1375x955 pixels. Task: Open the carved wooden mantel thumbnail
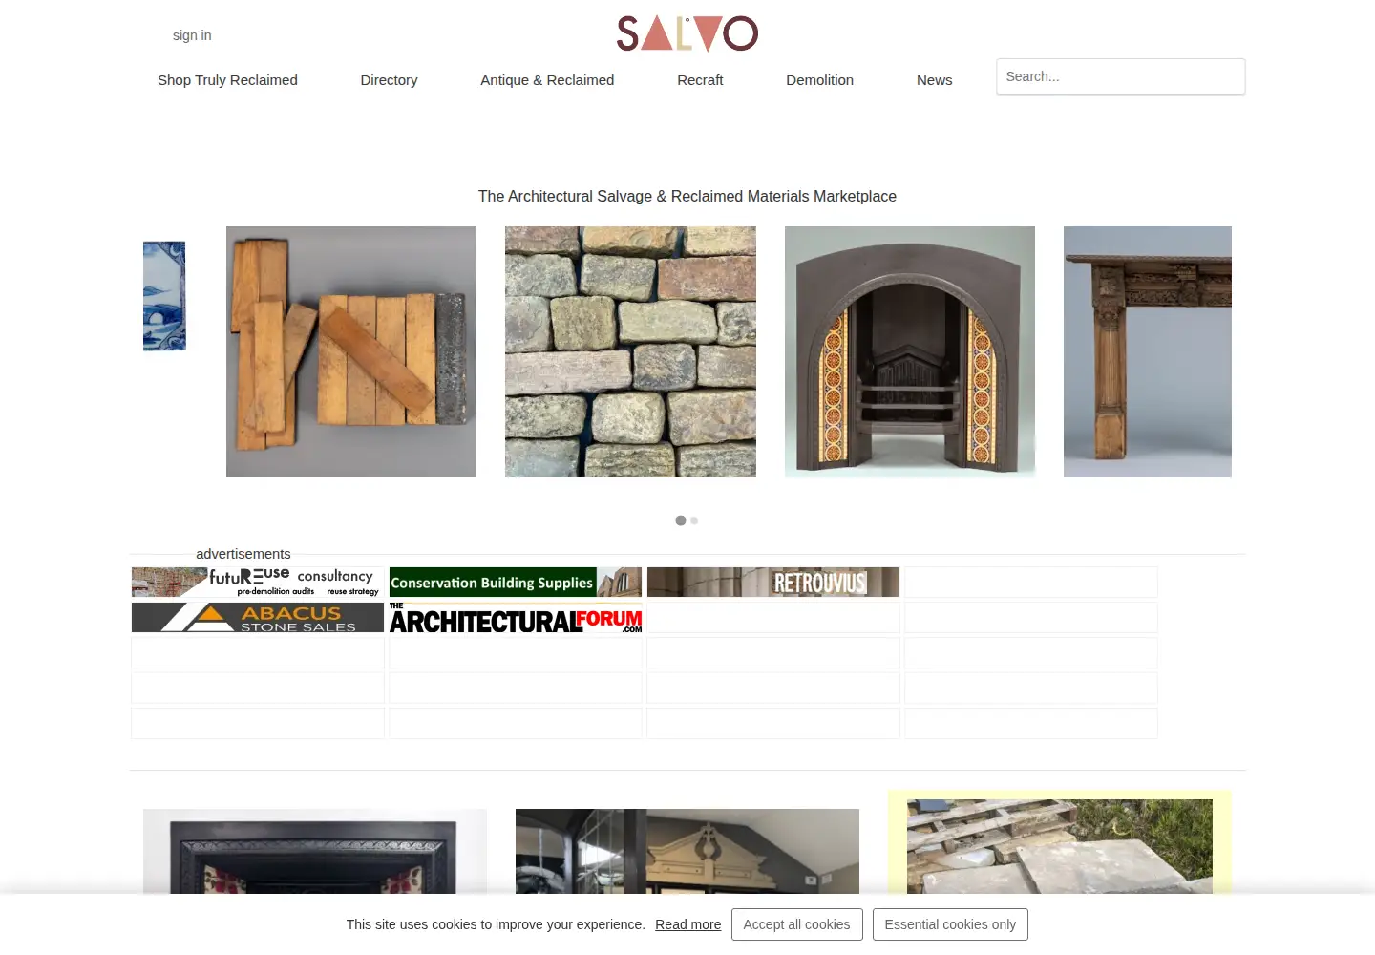tap(1148, 351)
